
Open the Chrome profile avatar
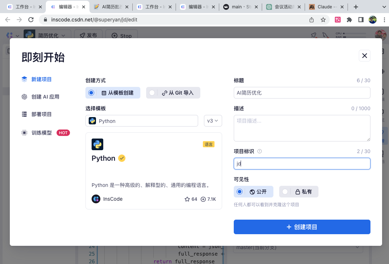[373, 20]
